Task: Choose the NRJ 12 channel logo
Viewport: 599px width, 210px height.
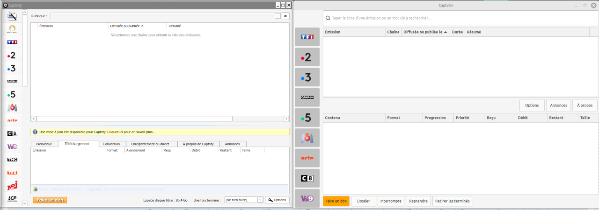Action: [12, 186]
